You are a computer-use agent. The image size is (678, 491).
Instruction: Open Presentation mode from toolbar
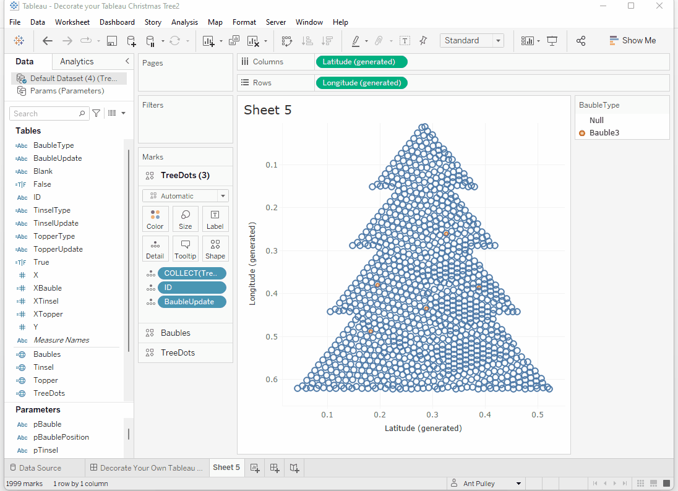coord(552,41)
